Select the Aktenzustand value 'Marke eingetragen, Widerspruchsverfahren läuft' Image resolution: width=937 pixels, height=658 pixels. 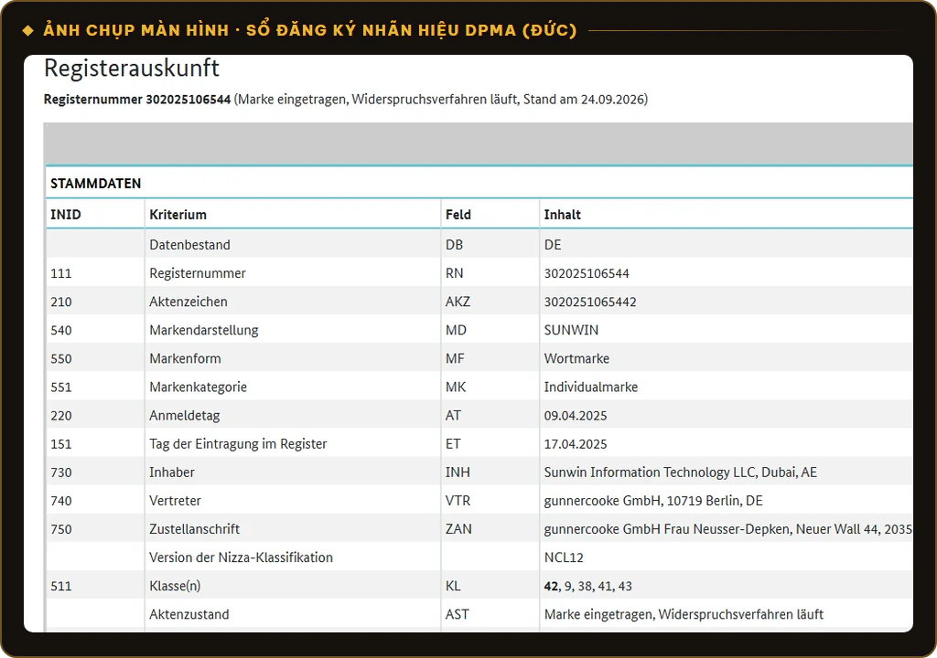pyautogui.click(x=684, y=614)
